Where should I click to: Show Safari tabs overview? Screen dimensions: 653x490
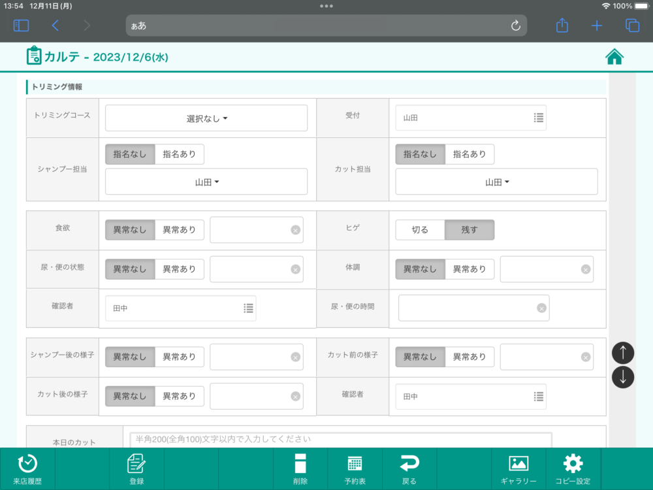point(632,25)
